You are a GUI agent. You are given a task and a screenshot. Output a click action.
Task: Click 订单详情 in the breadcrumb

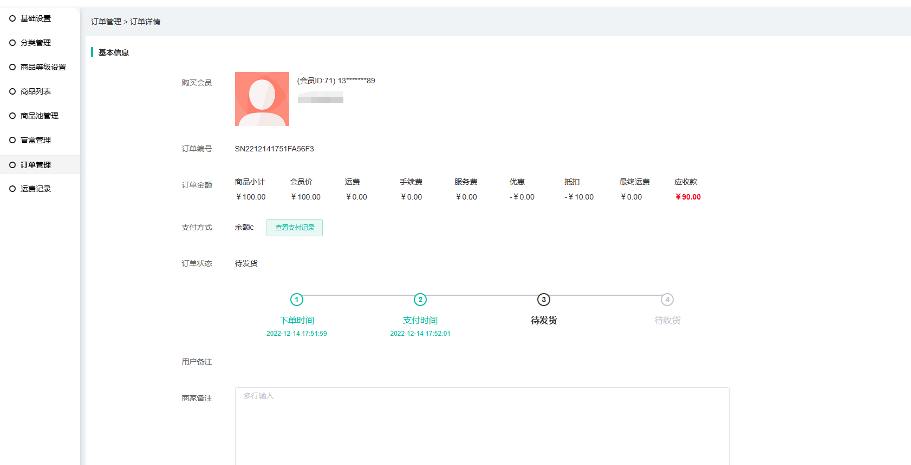click(145, 22)
